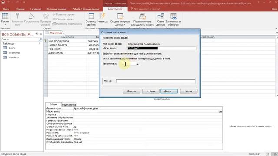Click Вставить строки in the ribbon
This screenshot has height=156, width=278.
click(x=63, y=14)
